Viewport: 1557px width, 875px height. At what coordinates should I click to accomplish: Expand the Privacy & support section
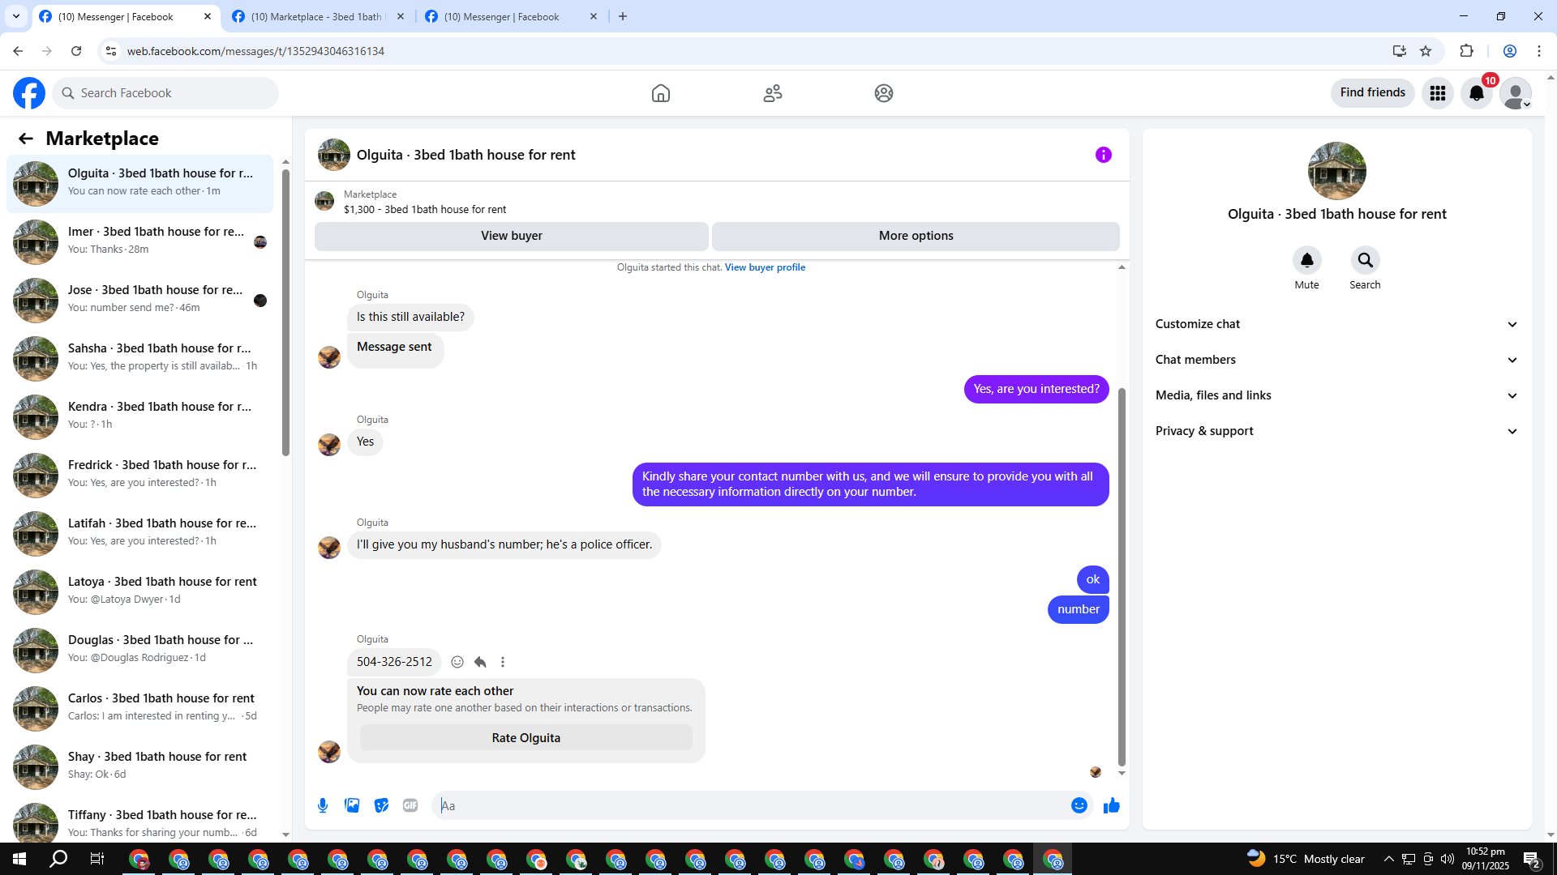pos(1336,431)
